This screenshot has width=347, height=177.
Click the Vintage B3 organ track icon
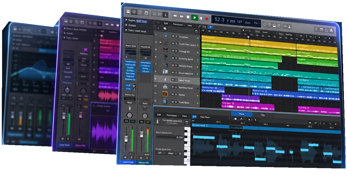coord(165,50)
